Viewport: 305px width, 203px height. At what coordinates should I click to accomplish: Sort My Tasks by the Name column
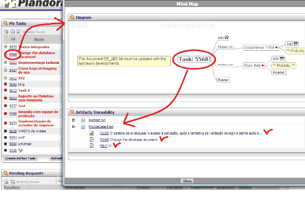(39, 39)
